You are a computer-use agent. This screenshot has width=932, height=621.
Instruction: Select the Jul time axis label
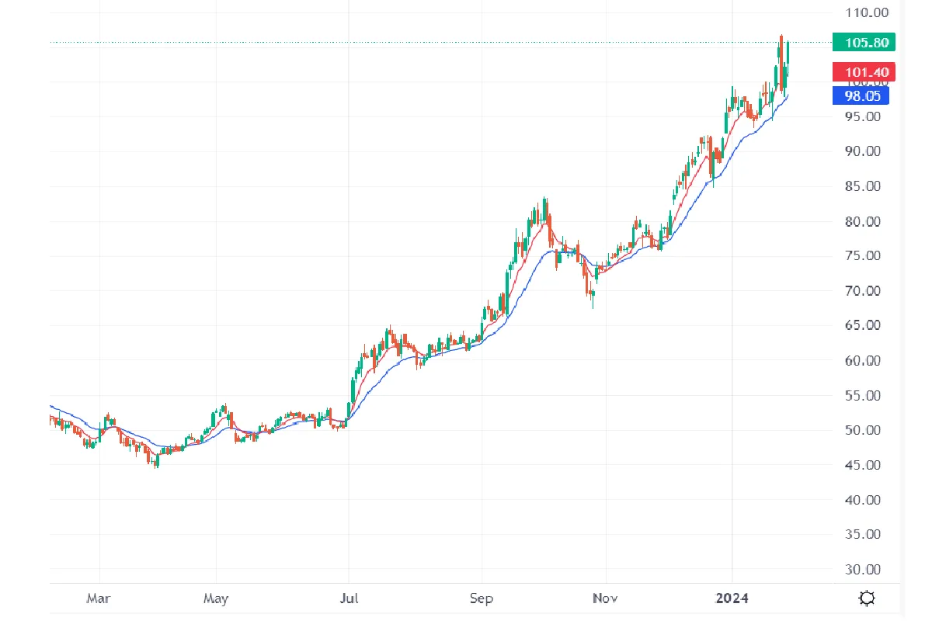pos(349,598)
